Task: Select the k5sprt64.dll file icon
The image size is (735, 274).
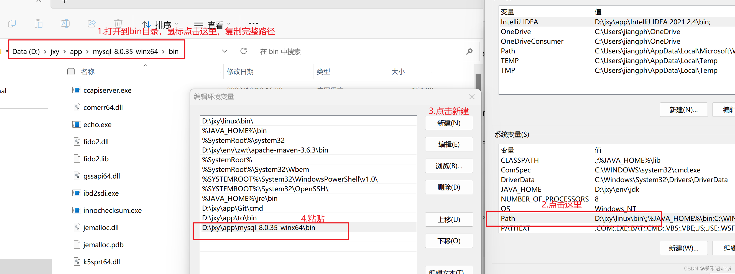Action: pos(76,262)
